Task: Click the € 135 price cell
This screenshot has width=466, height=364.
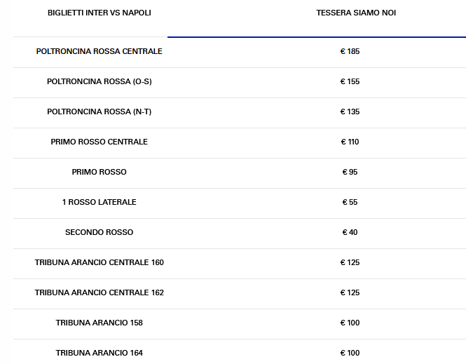Action: [x=350, y=112]
